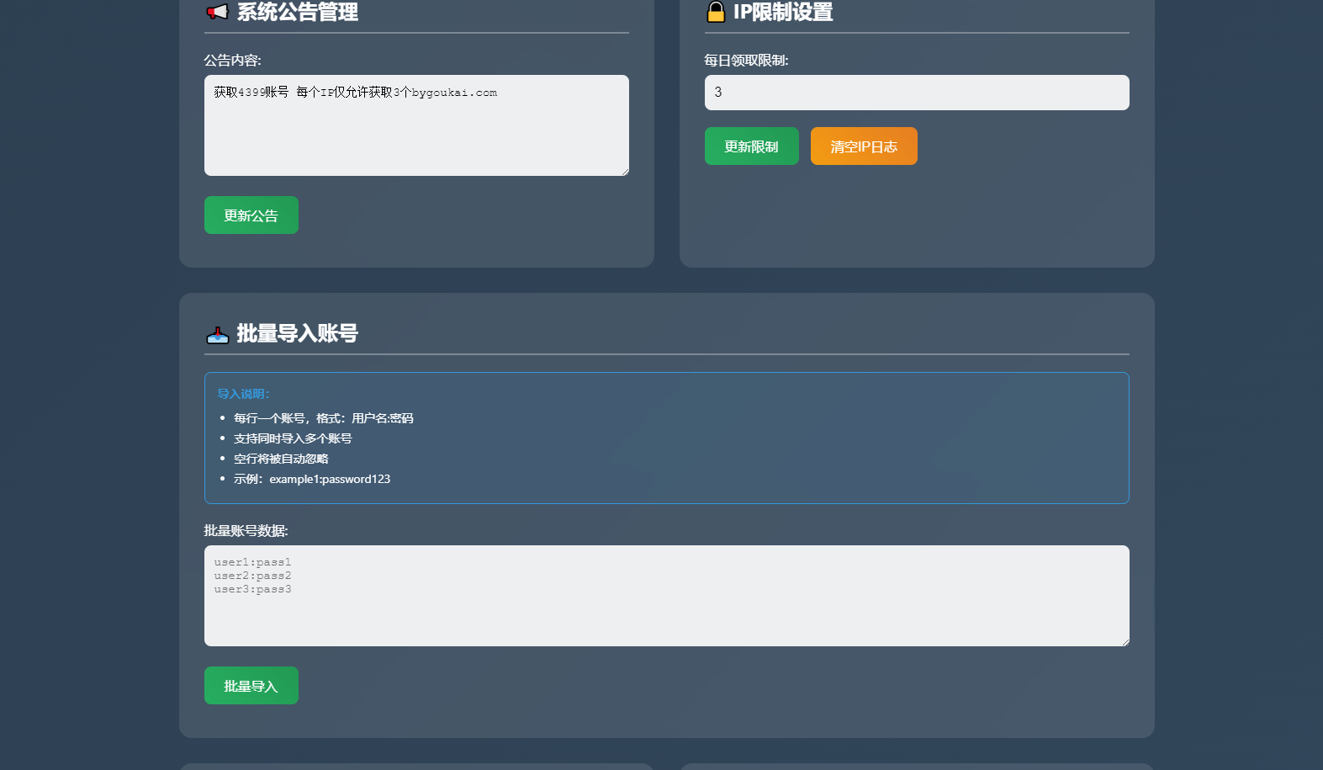Viewport: 1323px width, 770px height.
Task: Click the padlock icon beside IP限制设置
Action: click(716, 12)
